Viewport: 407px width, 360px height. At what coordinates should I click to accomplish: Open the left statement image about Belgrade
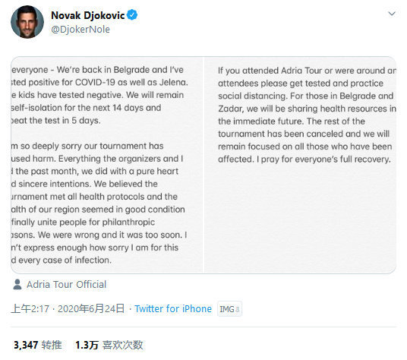tap(106, 165)
